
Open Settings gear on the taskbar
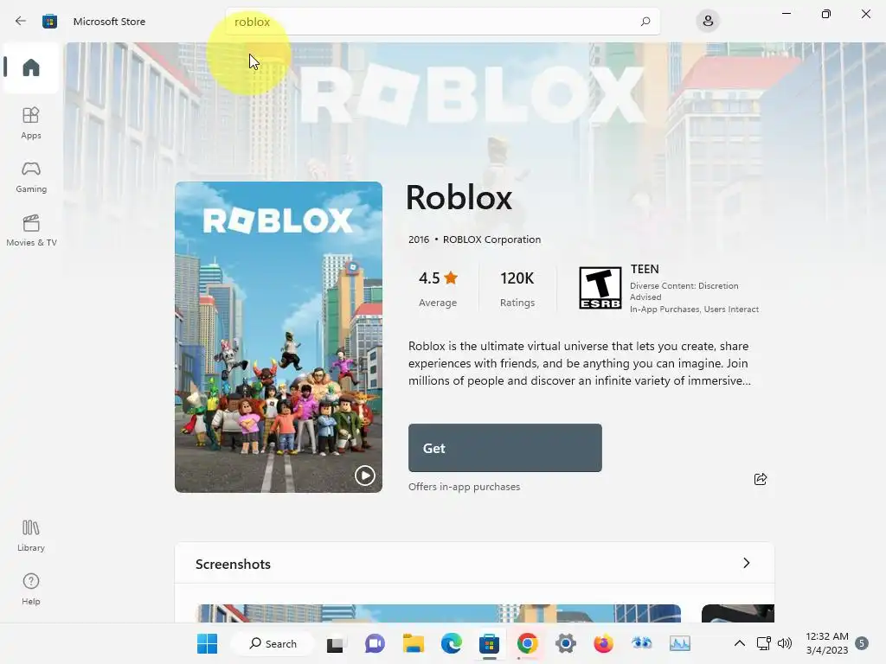pos(566,643)
